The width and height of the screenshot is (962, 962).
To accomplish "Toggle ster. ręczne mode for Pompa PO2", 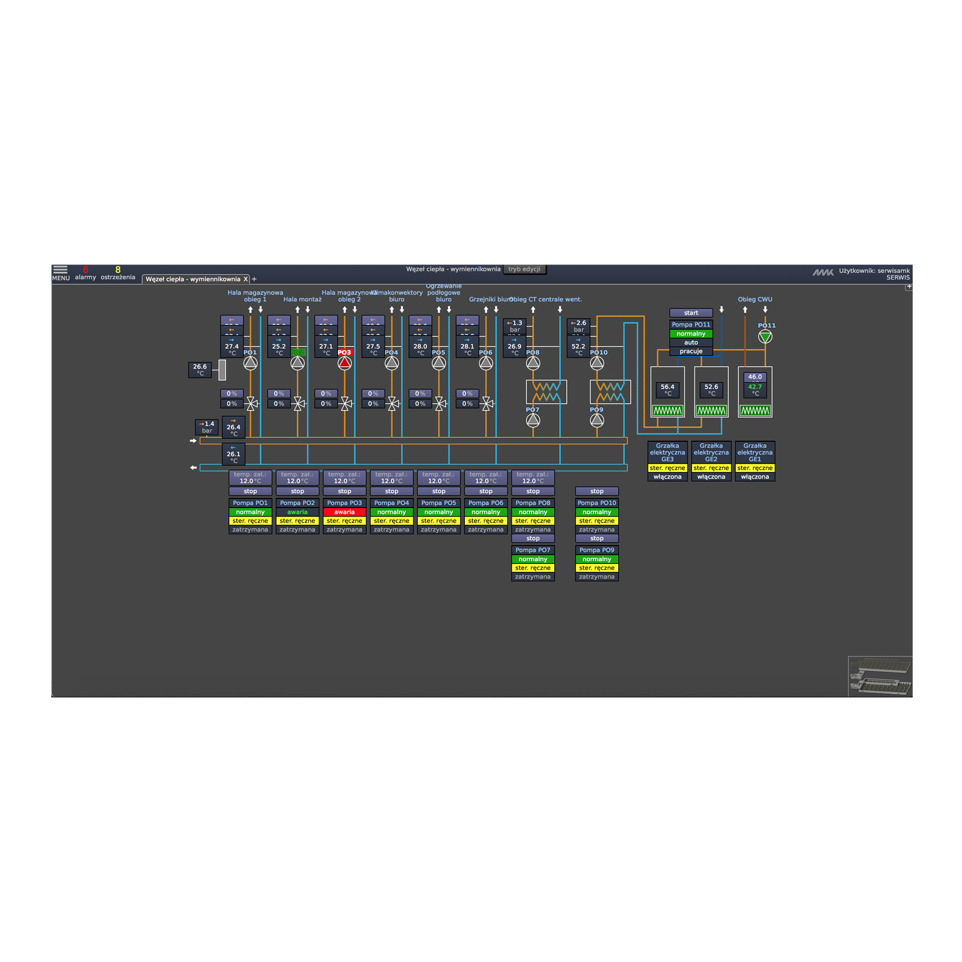I will click(298, 521).
